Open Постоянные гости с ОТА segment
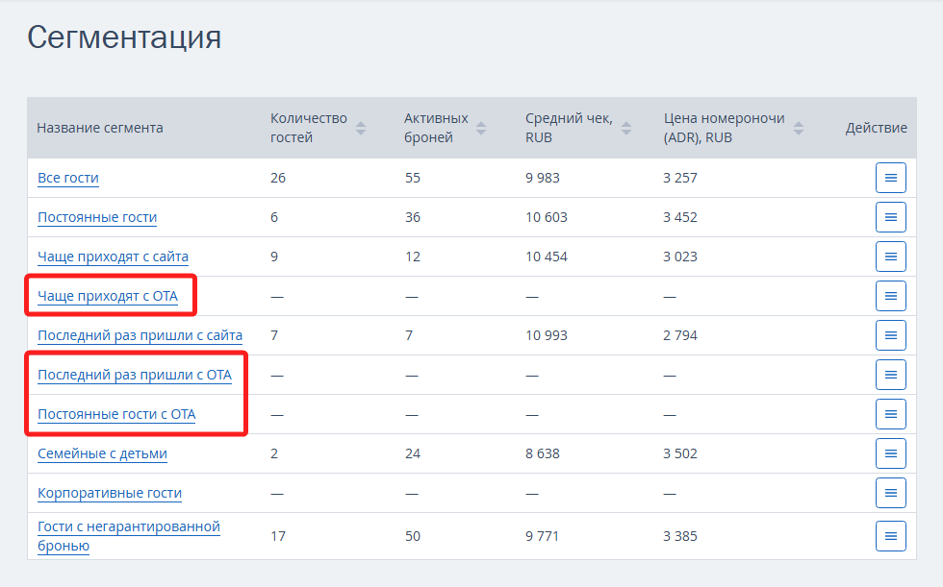This screenshot has width=943, height=587. click(116, 414)
